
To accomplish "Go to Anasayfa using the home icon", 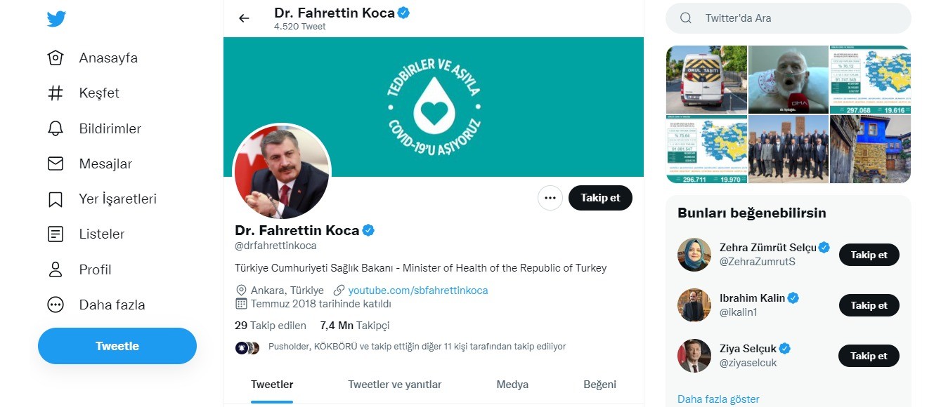I will coord(56,58).
